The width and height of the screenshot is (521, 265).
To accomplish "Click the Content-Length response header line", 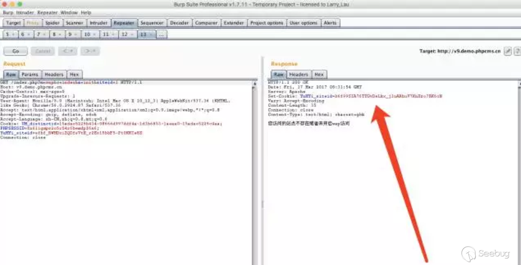I will click(x=292, y=105).
